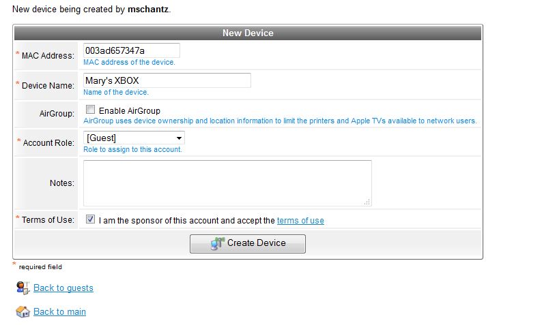Grab the Notes textarea resize handle
This screenshot has height=325, width=542.
[367, 202]
